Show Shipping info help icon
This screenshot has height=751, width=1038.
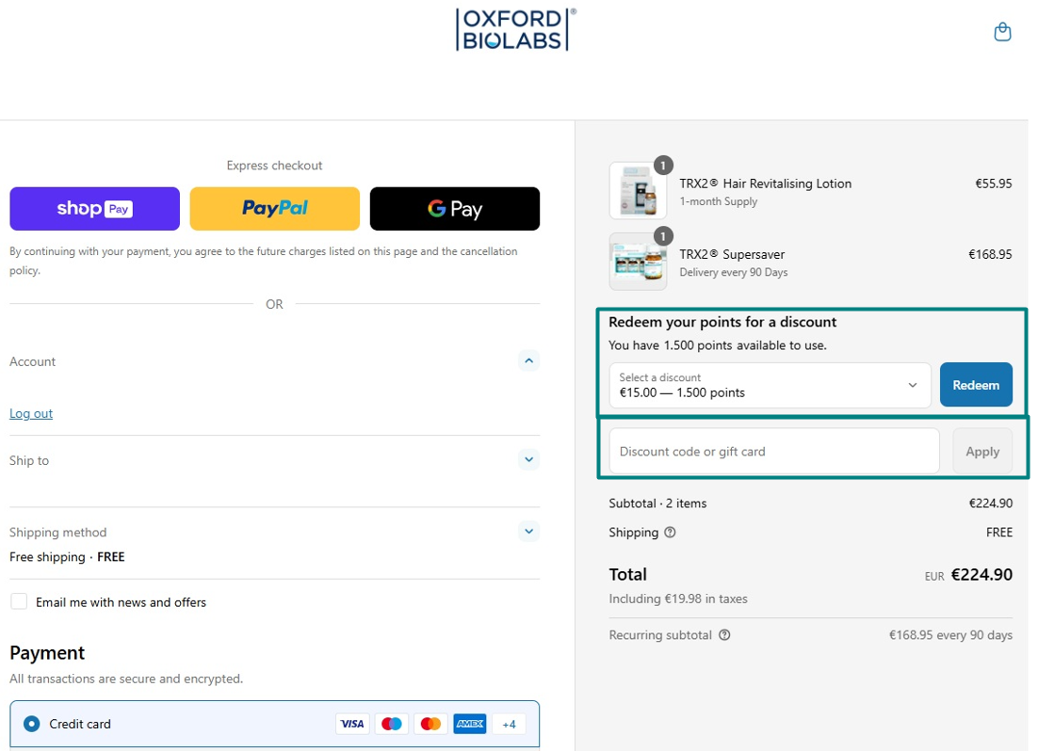[x=670, y=532]
